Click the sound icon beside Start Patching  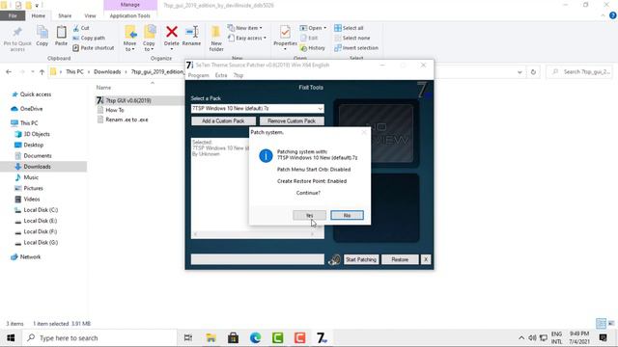pos(334,259)
